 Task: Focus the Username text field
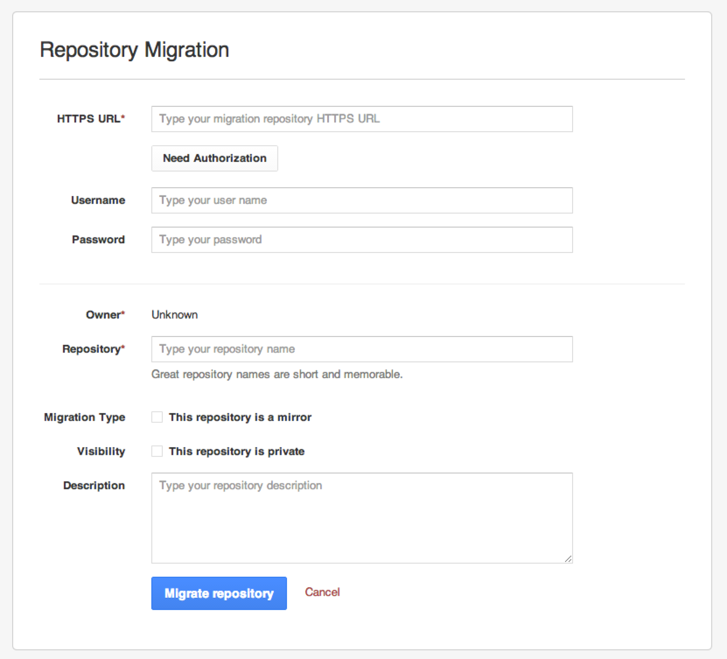[x=362, y=200]
